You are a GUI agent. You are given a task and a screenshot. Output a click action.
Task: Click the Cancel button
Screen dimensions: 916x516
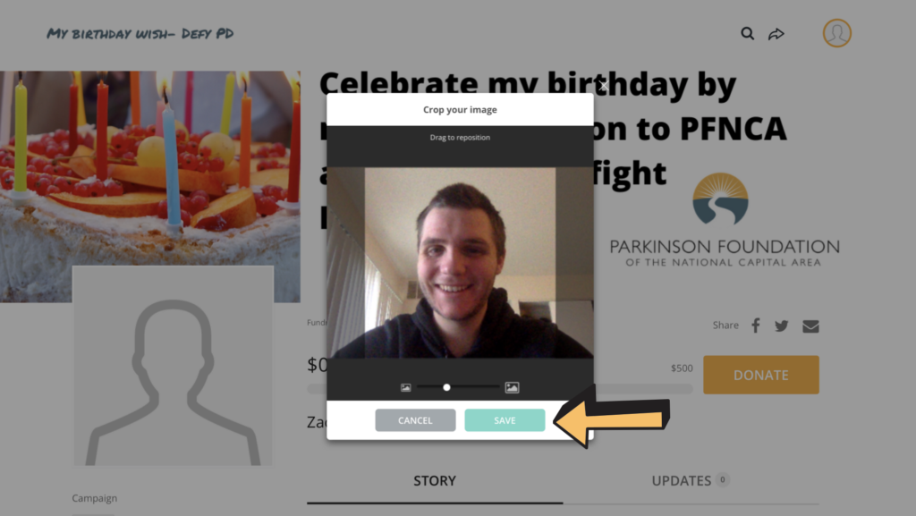(x=415, y=420)
